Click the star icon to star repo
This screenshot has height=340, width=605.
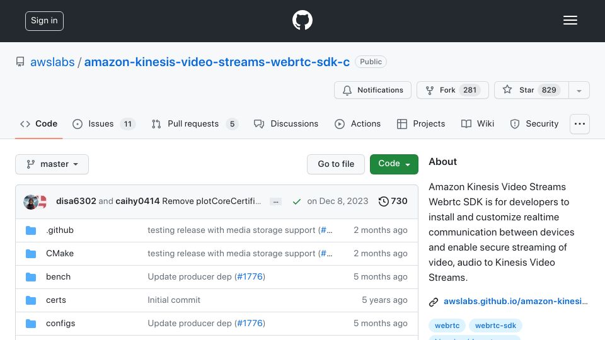(x=507, y=90)
